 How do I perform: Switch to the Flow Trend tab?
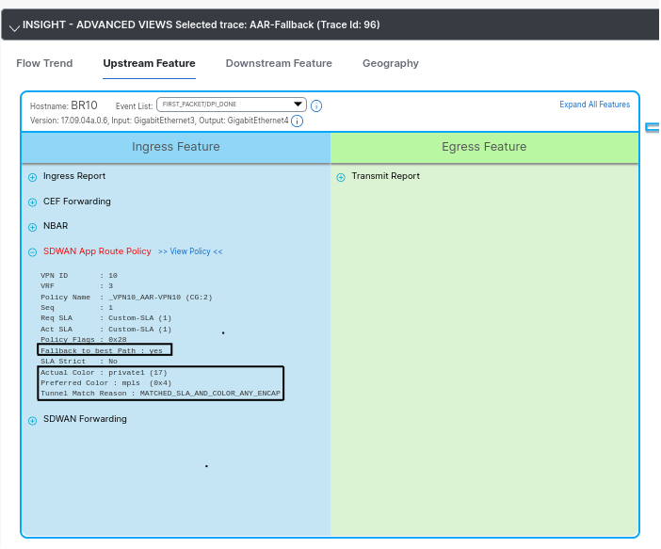44,63
